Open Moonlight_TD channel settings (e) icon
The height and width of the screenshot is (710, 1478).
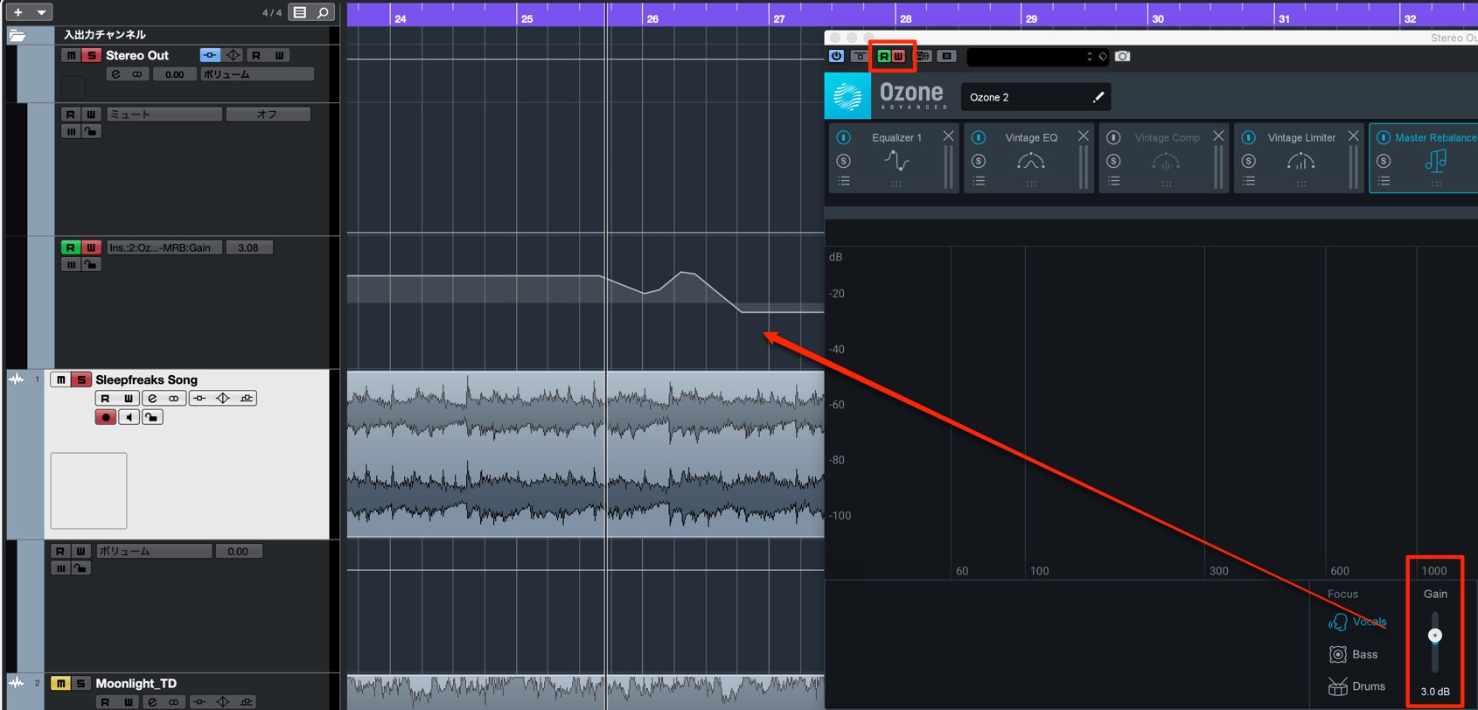point(152,702)
